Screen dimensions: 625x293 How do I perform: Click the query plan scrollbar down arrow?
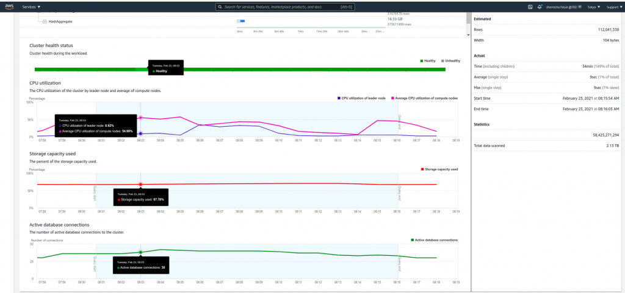468,35
